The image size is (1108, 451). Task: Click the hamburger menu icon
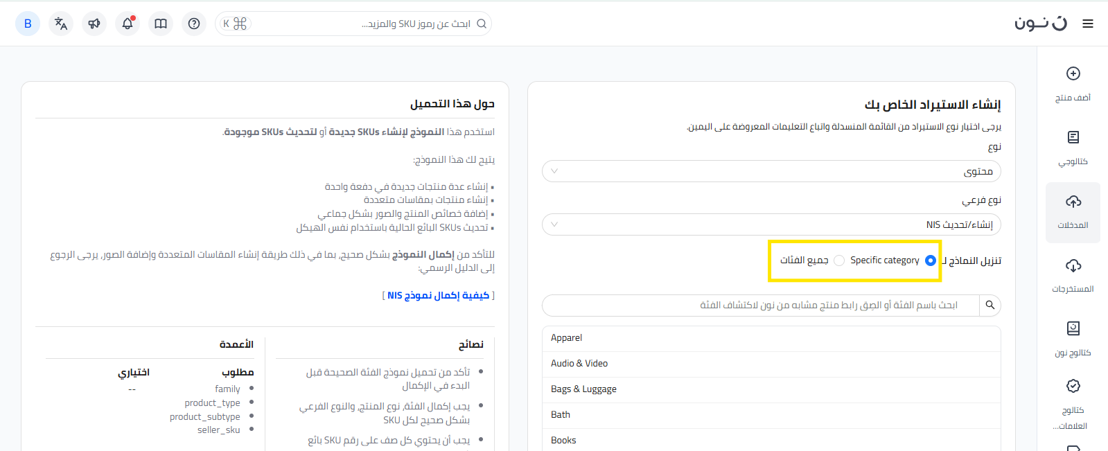point(1088,24)
